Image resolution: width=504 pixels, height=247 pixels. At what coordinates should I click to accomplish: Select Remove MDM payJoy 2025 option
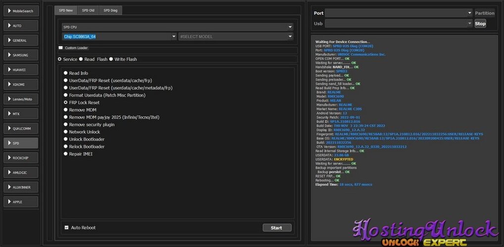pyautogui.click(x=111, y=117)
